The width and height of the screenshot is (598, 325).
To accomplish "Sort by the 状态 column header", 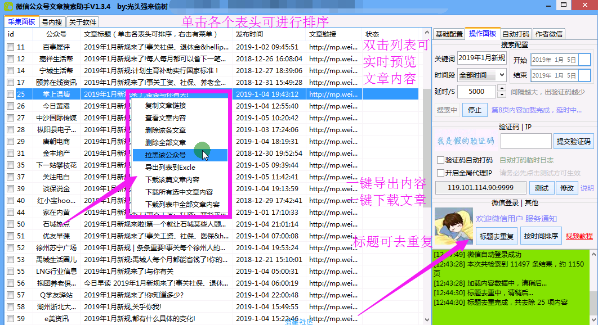I will [x=391, y=34].
